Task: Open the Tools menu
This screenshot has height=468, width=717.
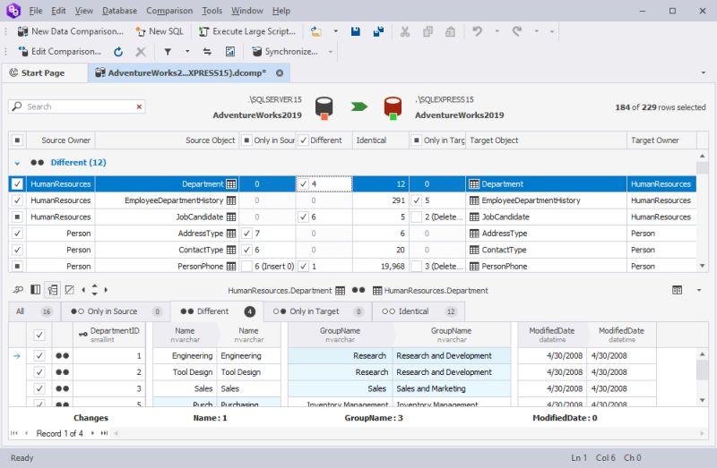Action: point(212,11)
